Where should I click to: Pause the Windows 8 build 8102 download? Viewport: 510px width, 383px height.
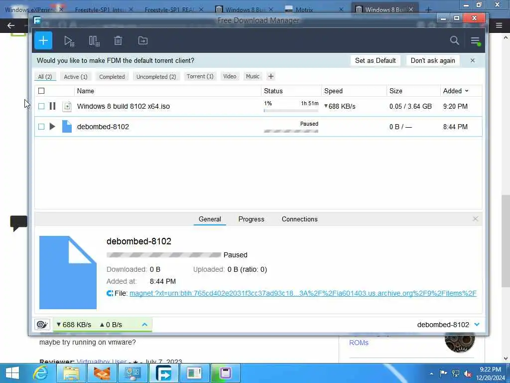coord(52,106)
